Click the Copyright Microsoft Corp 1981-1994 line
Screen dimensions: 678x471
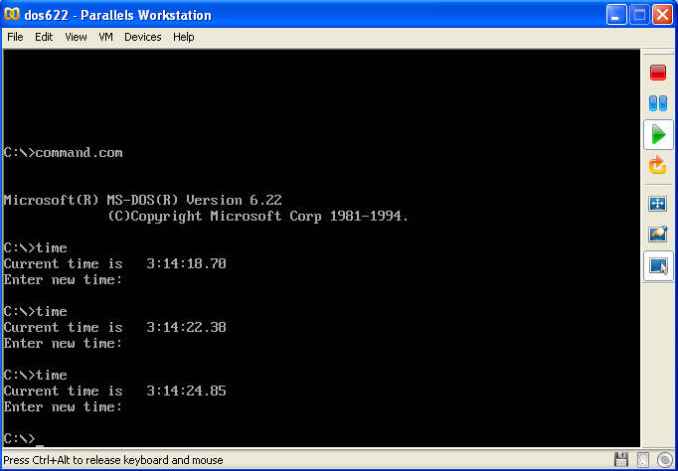click(x=257, y=216)
